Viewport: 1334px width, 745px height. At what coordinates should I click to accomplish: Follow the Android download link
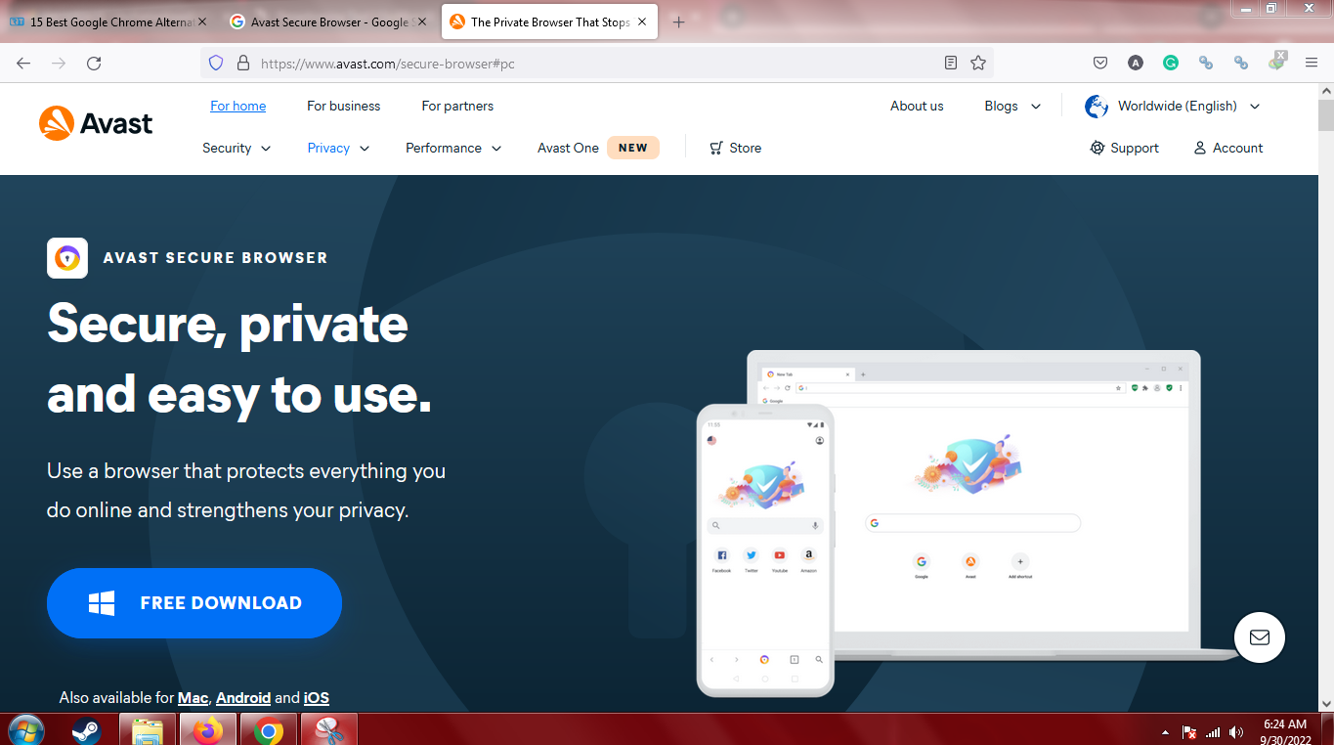[243, 698]
